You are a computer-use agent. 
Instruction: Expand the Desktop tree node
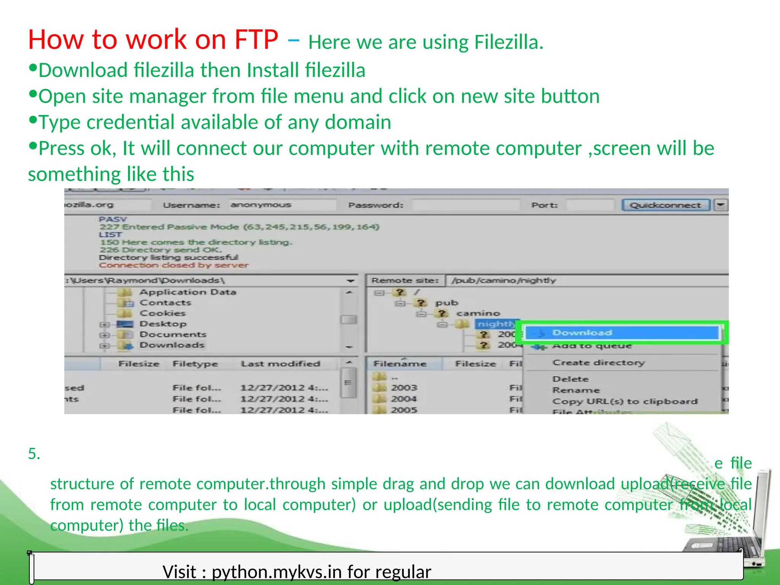104,325
